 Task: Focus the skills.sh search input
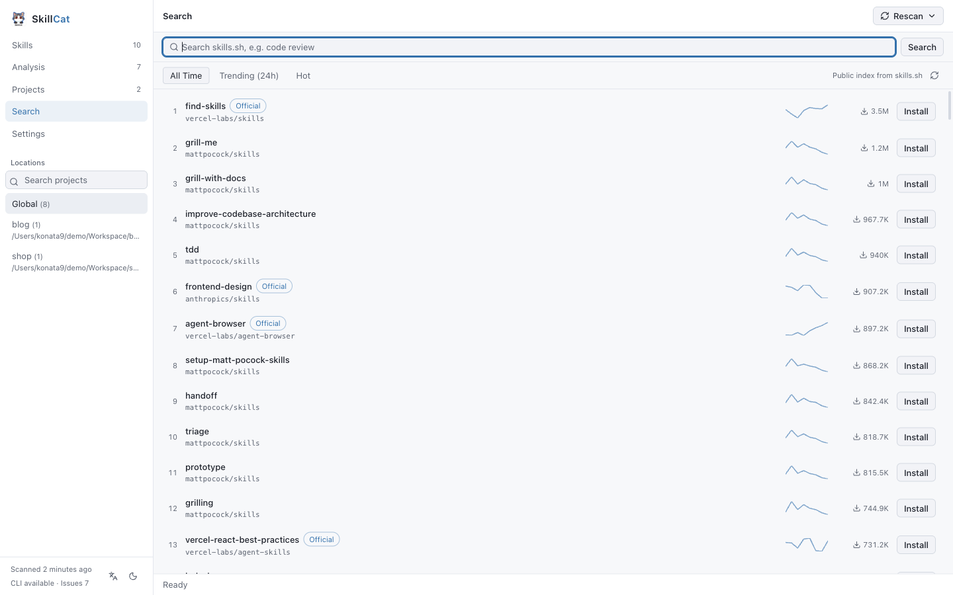point(529,47)
